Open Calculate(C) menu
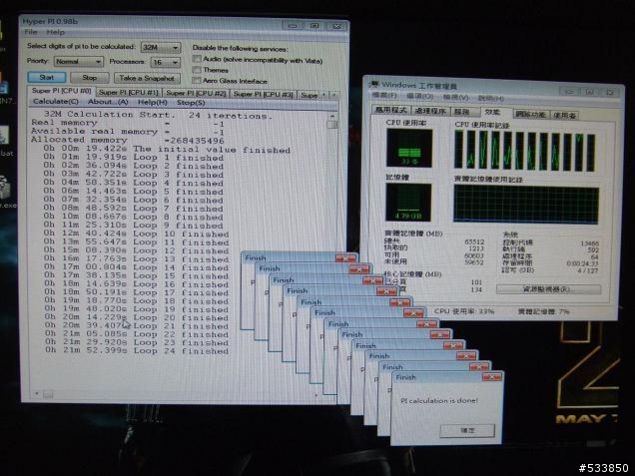Viewport: 635px width, 476px height. (x=56, y=102)
